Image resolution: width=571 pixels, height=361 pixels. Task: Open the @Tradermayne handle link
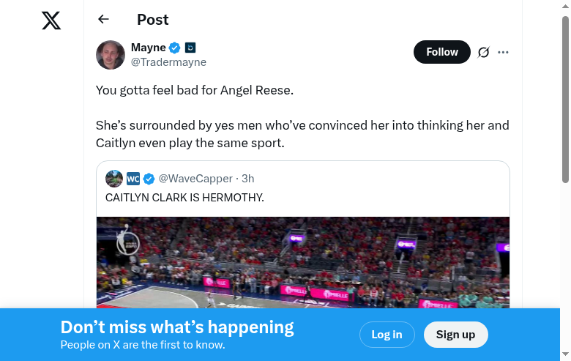coord(168,62)
